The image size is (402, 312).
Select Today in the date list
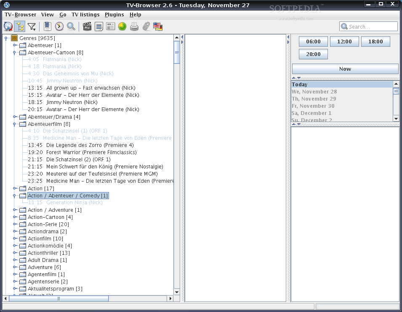click(x=342, y=84)
